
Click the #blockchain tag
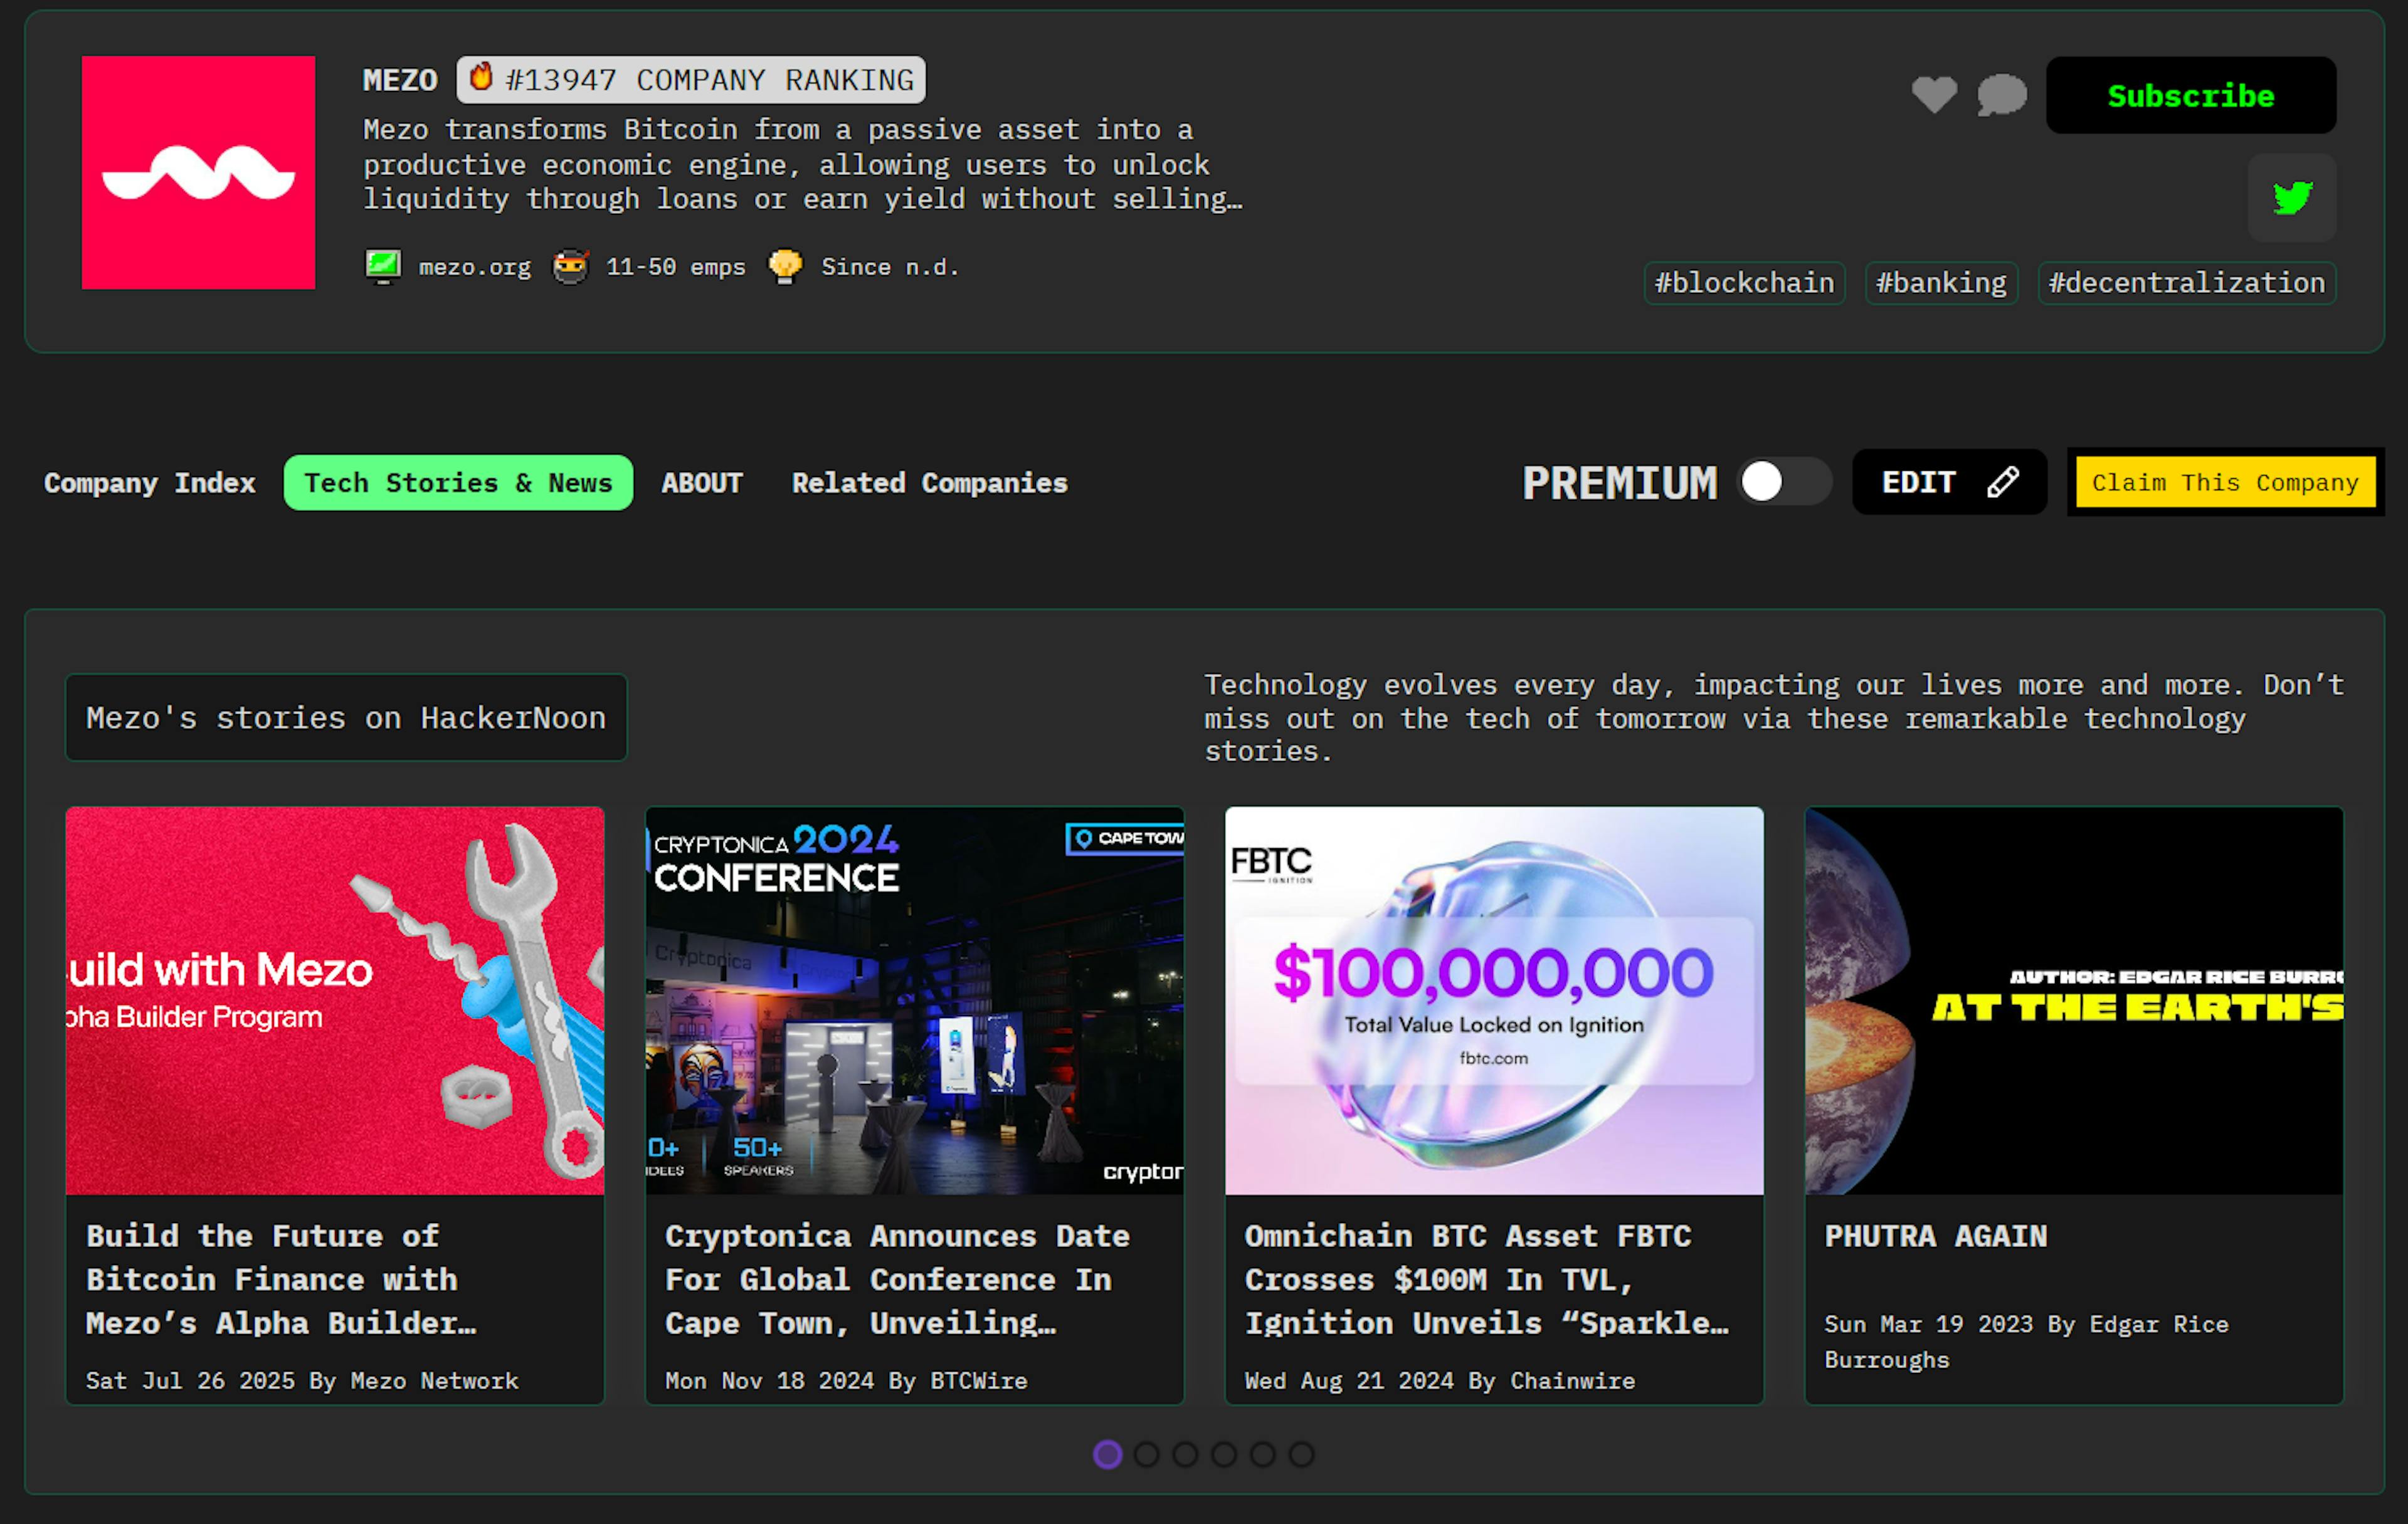pos(1744,282)
